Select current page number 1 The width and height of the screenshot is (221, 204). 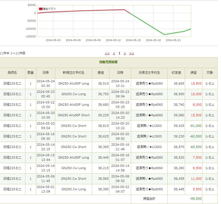point(119,53)
